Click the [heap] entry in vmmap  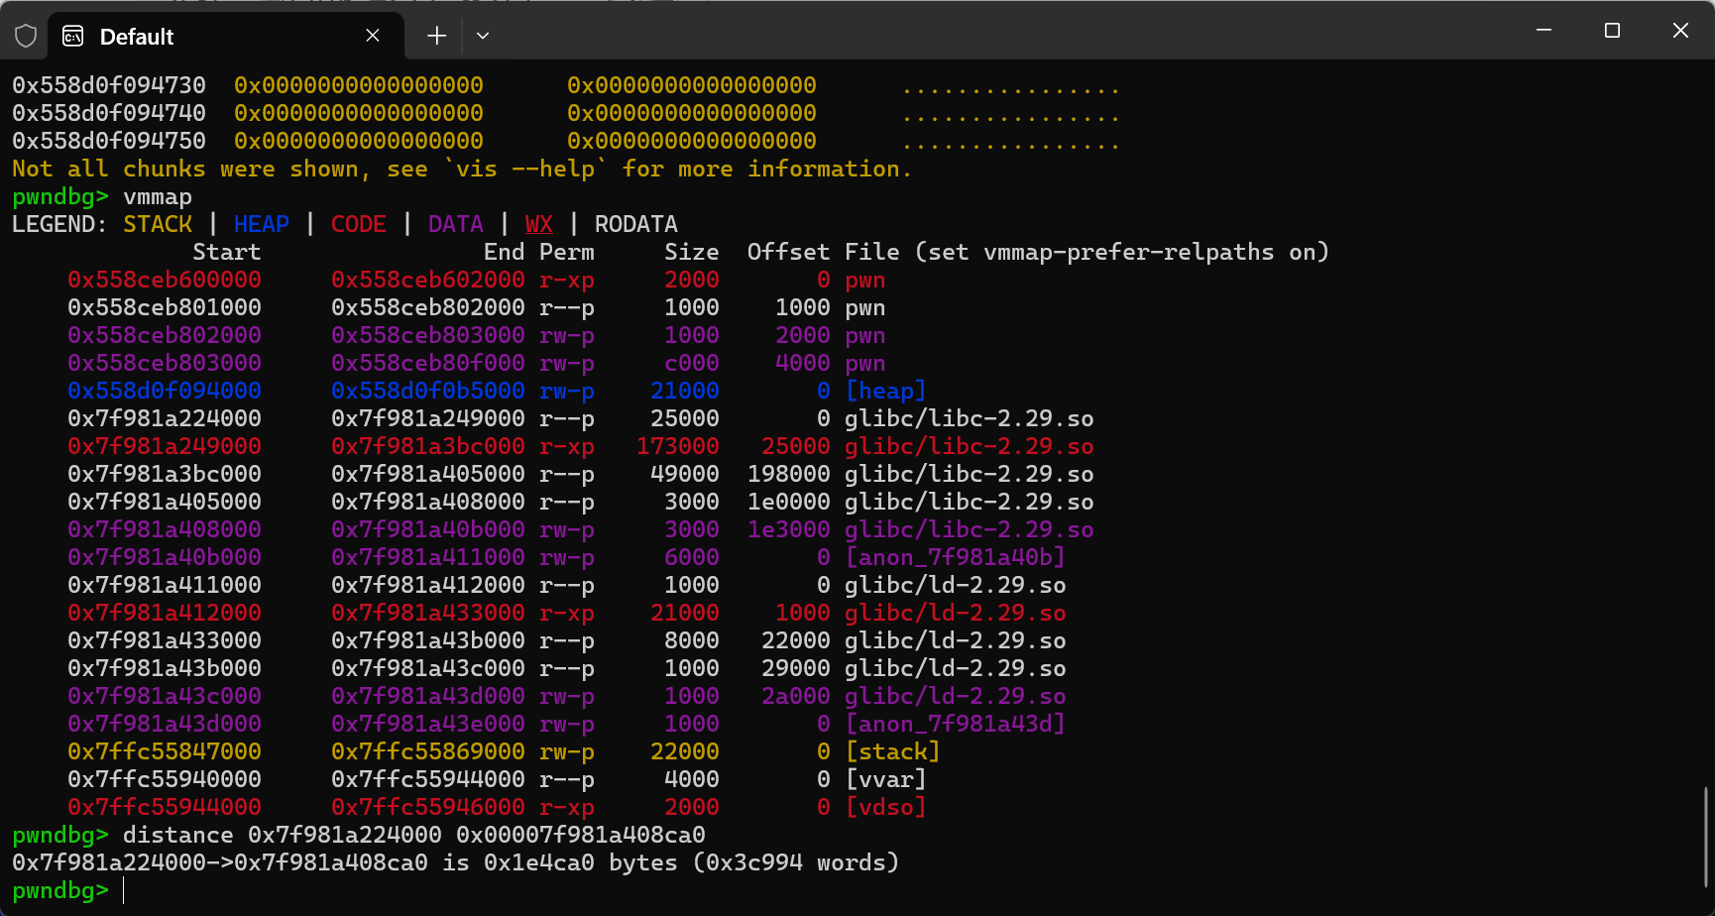(885, 391)
